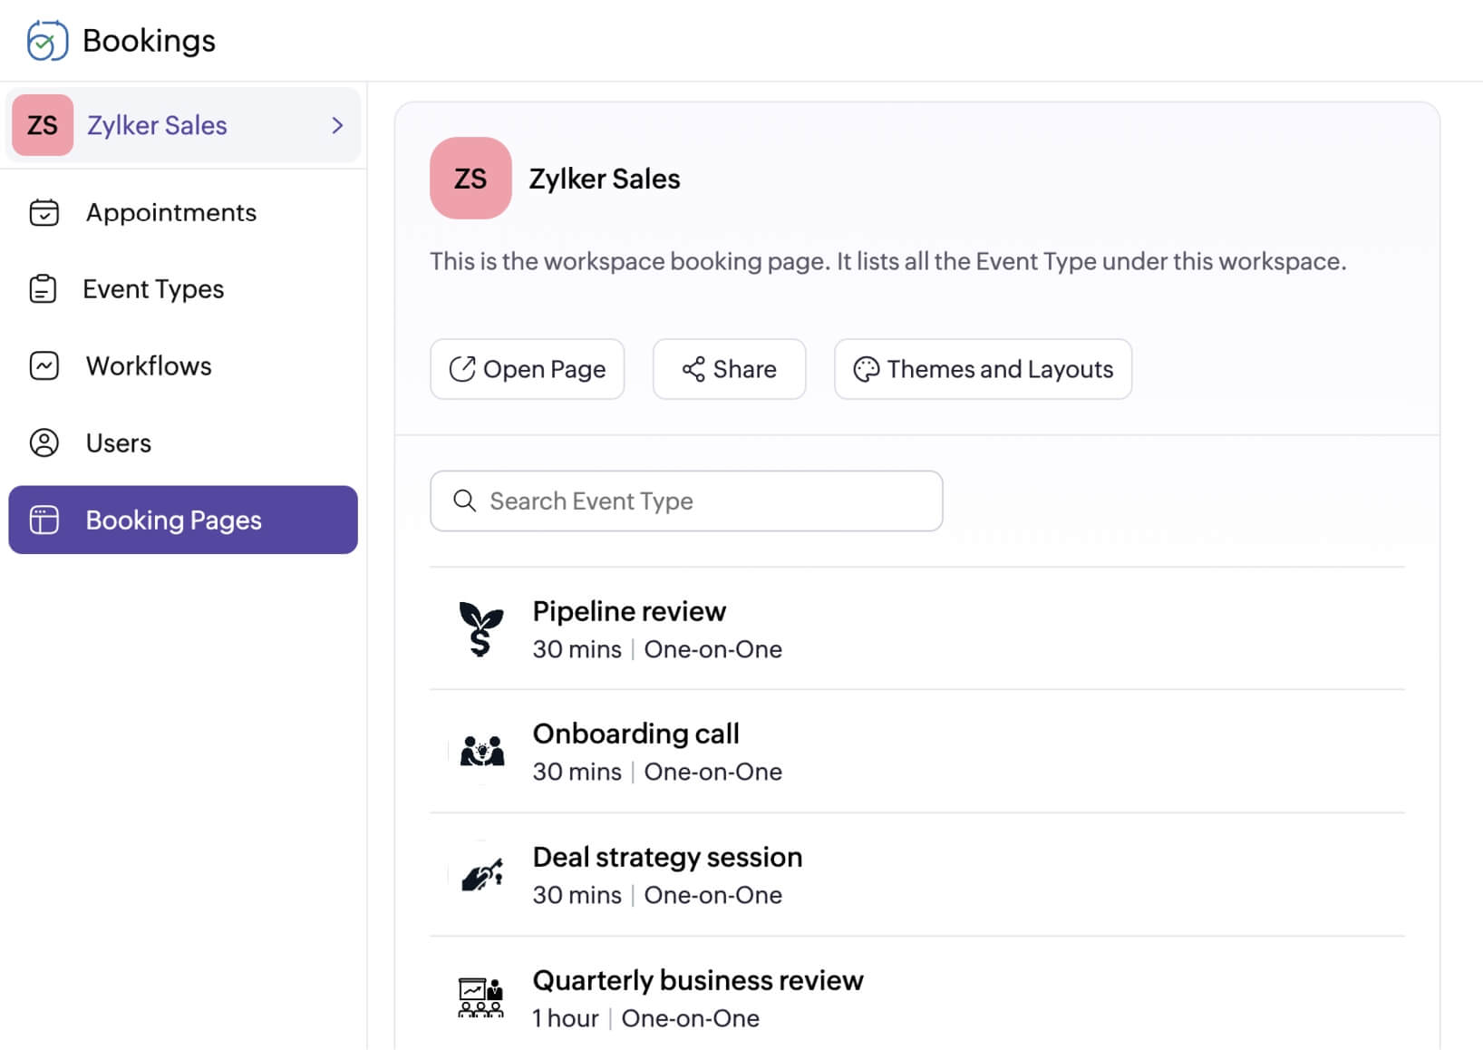
Task: Click the Bookings app logo icon
Action: pos(47,41)
